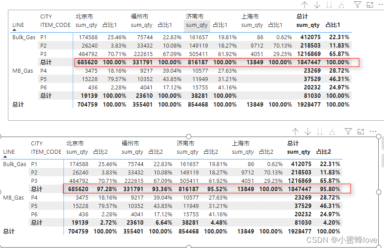Click 北京市 占比1 column header

[110, 25]
